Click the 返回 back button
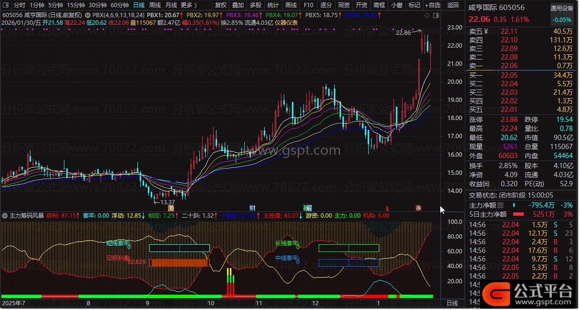The height and width of the screenshot is (310, 580). pos(453,5)
